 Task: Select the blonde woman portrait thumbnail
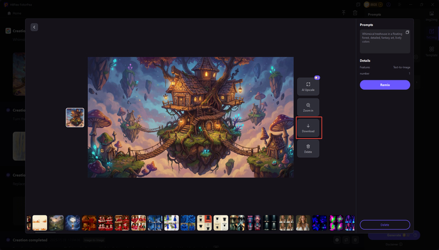click(x=303, y=223)
